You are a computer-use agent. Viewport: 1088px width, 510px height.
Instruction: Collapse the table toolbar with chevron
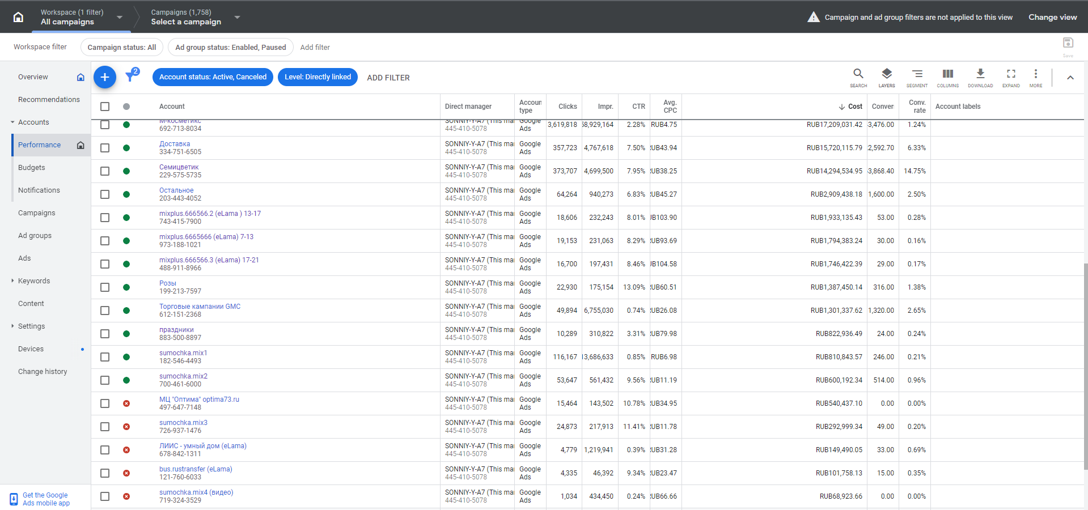click(1070, 78)
